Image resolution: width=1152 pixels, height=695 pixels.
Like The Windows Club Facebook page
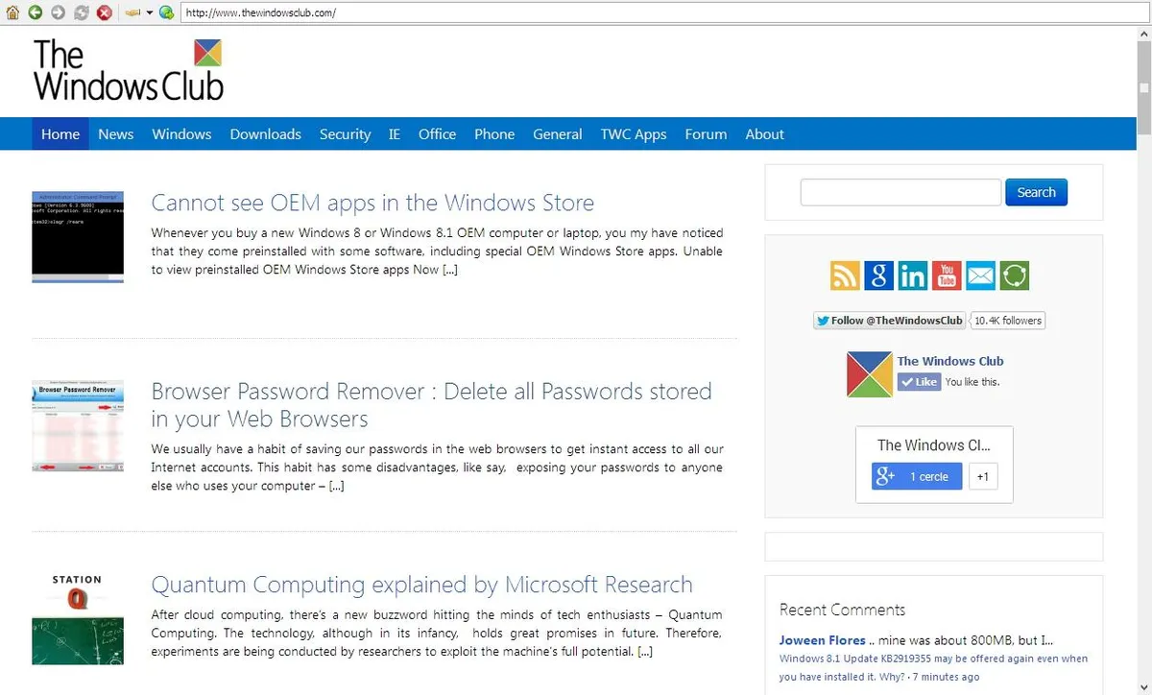pyautogui.click(x=918, y=381)
